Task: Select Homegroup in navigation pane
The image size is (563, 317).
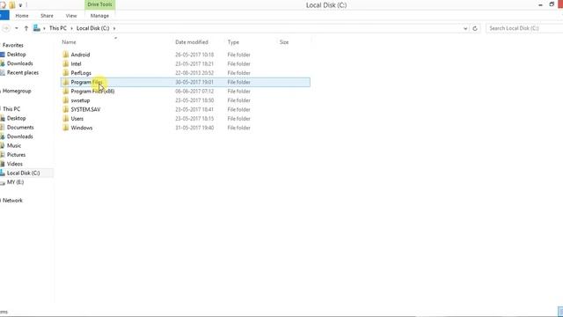Action: (x=17, y=91)
